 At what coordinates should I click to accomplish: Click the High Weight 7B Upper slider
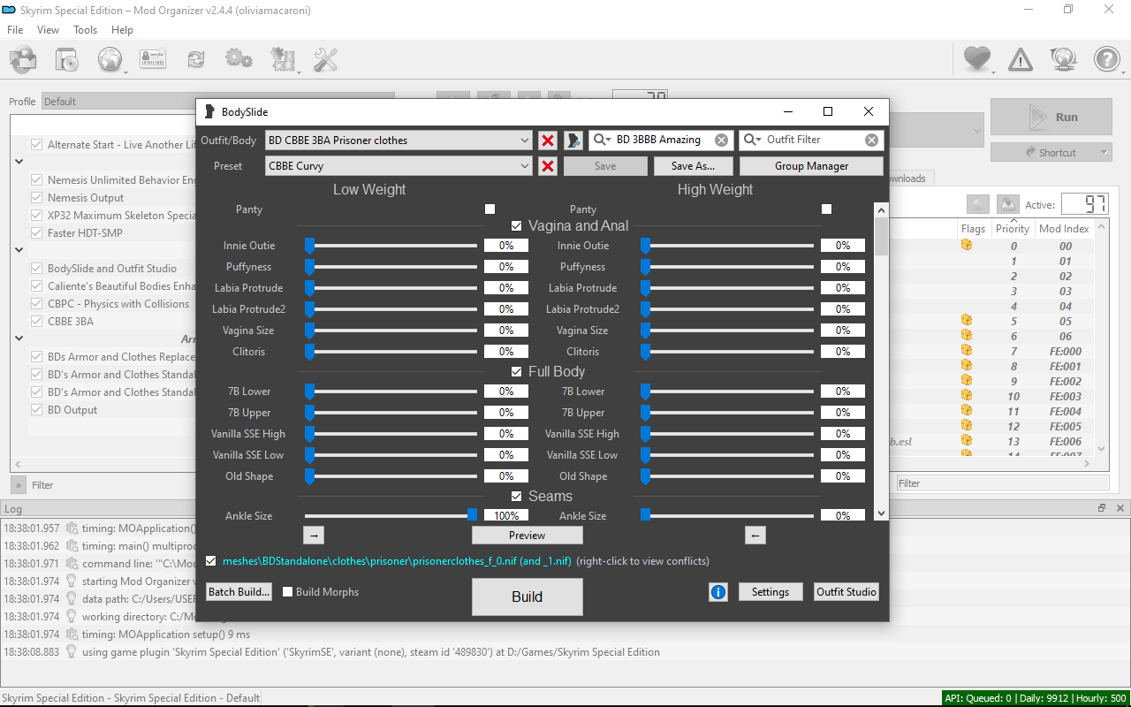(x=728, y=413)
